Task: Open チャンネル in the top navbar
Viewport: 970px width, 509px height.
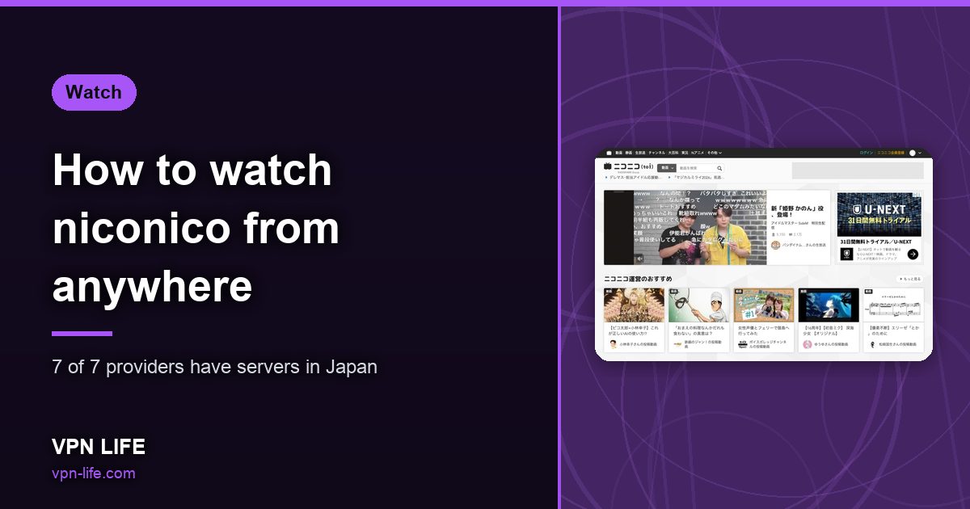Action: 656,153
